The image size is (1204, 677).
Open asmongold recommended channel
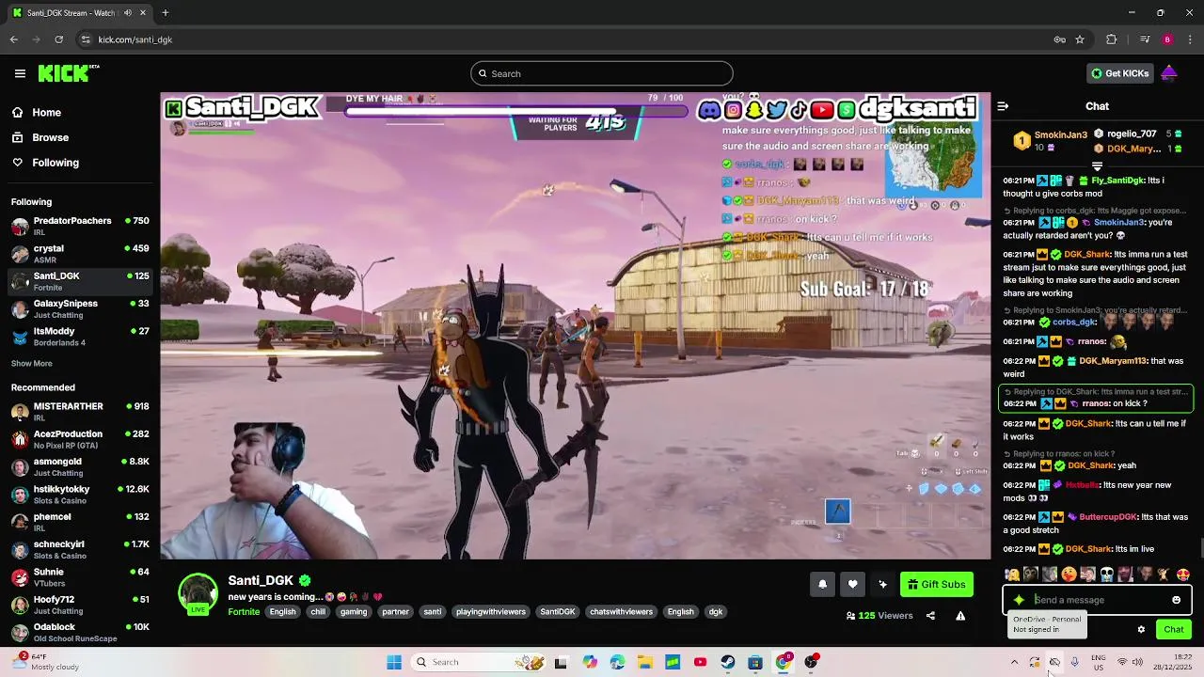(x=80, y=466)
